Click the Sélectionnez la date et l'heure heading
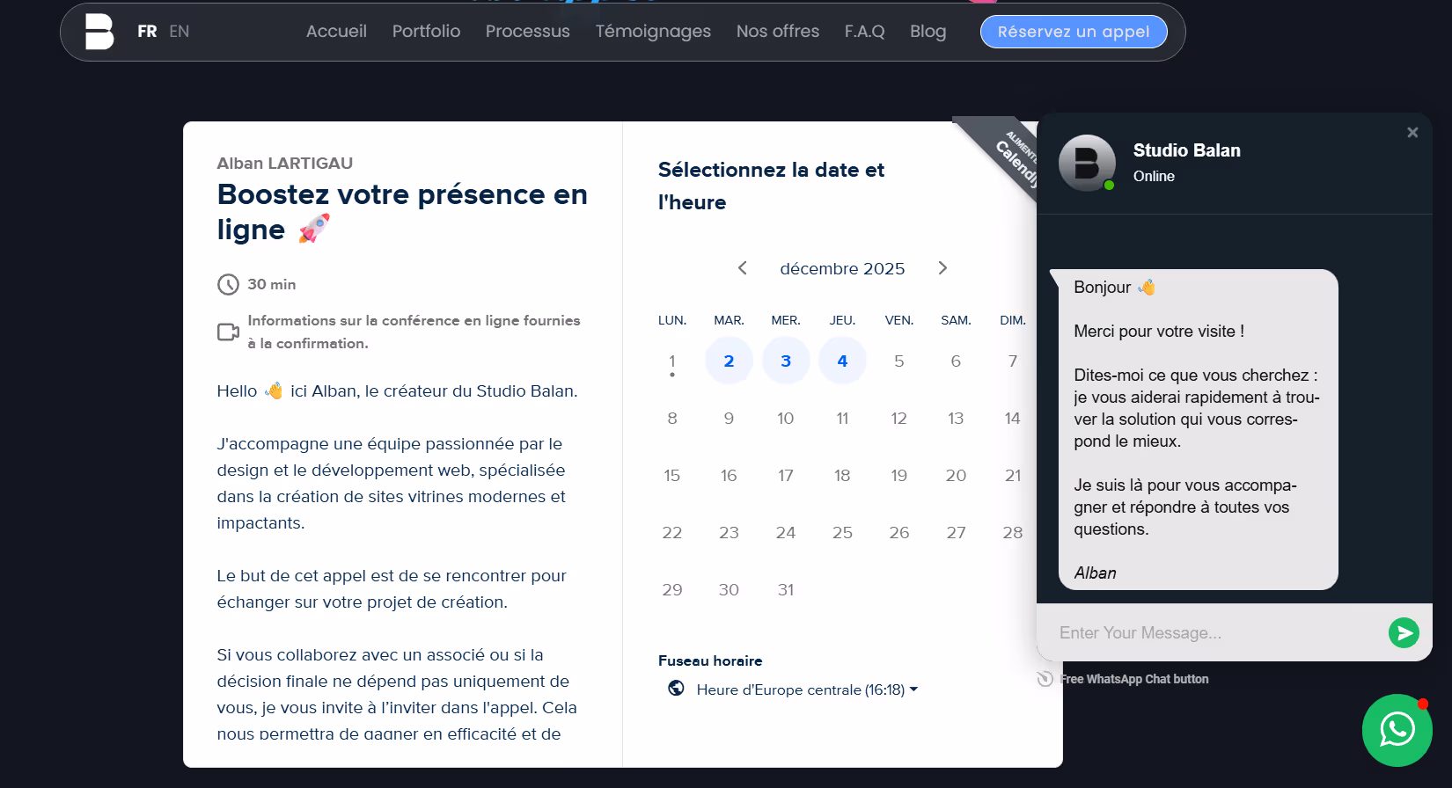The height and width of the screenshot is (788, 1452). pos(771,186)
